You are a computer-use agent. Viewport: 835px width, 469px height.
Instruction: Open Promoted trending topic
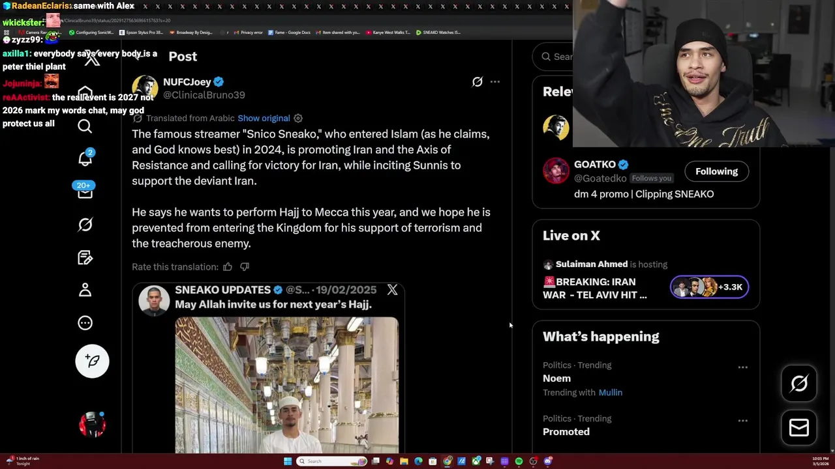tap(566, 432)
